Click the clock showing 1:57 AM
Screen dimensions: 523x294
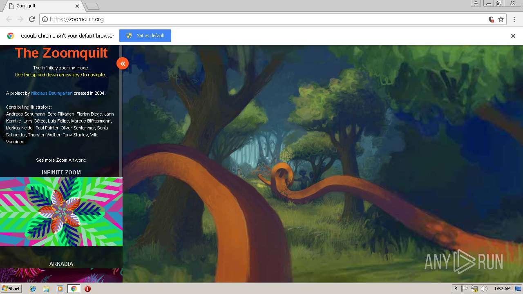point(502,289)
